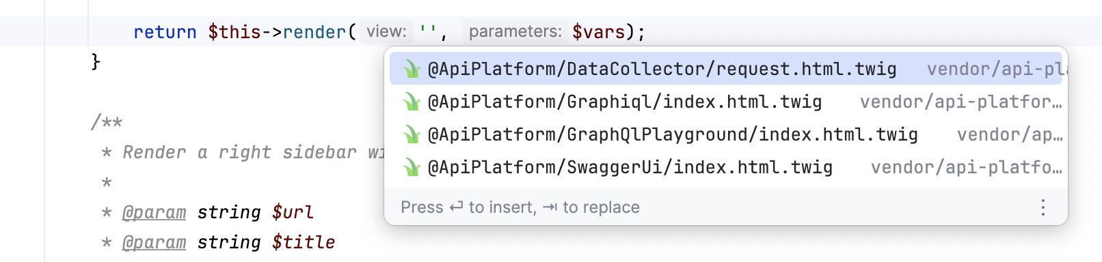The width and height of the screenshot is (1102, 262).
Task: Click Twig icon beside SwaggerUi/index.html.twig
Action: (411, 167)
